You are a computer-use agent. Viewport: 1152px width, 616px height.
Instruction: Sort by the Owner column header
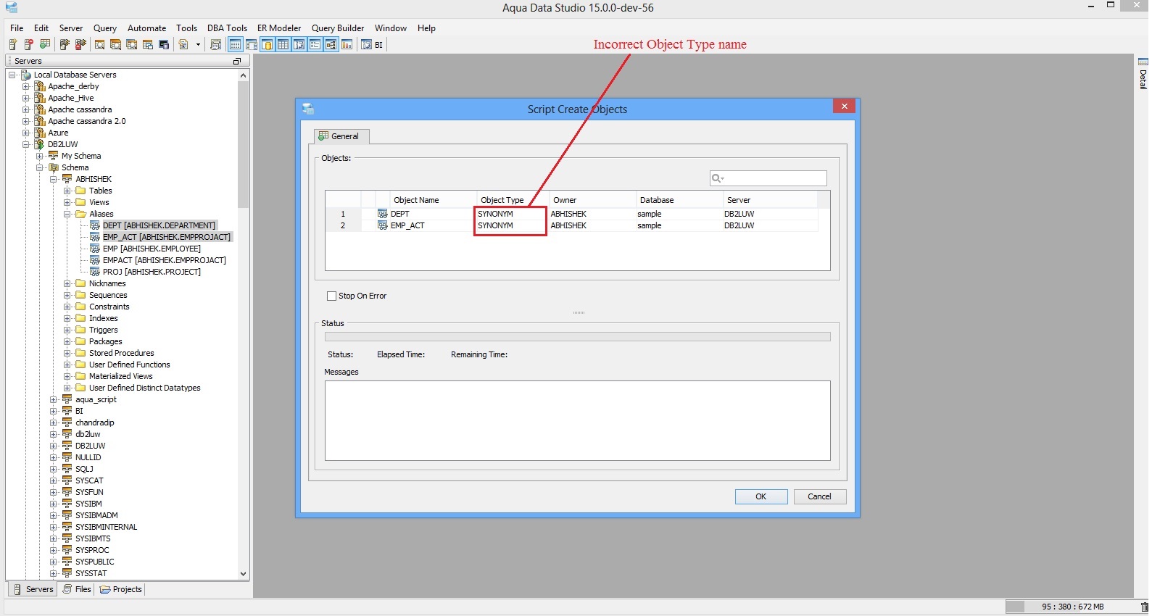click(592, 200)
